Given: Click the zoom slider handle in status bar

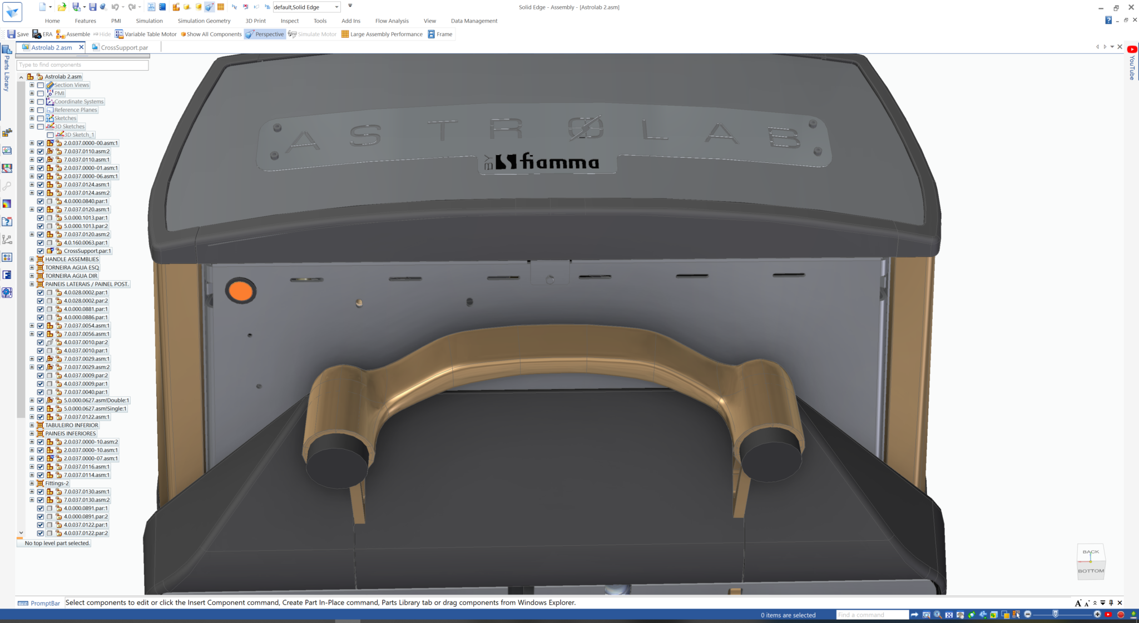Looking at the screenshot, I should click(x=1055, y=614).
